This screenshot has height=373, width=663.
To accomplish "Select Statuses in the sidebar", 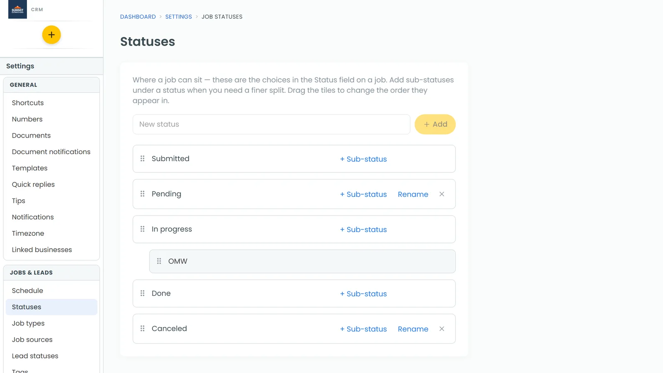I will click(x=52, y=307).
